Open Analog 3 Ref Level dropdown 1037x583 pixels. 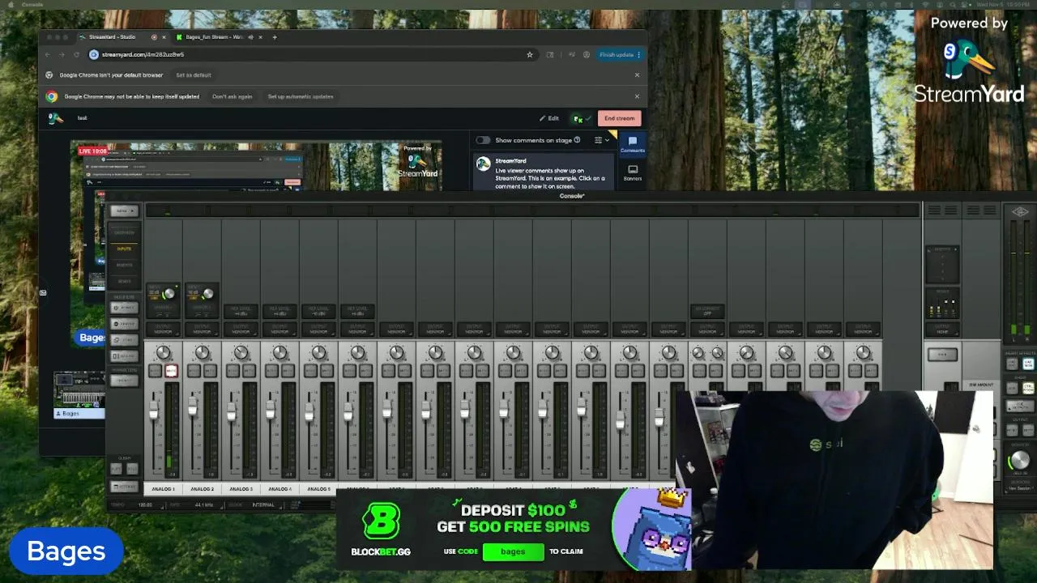(241, 312)
